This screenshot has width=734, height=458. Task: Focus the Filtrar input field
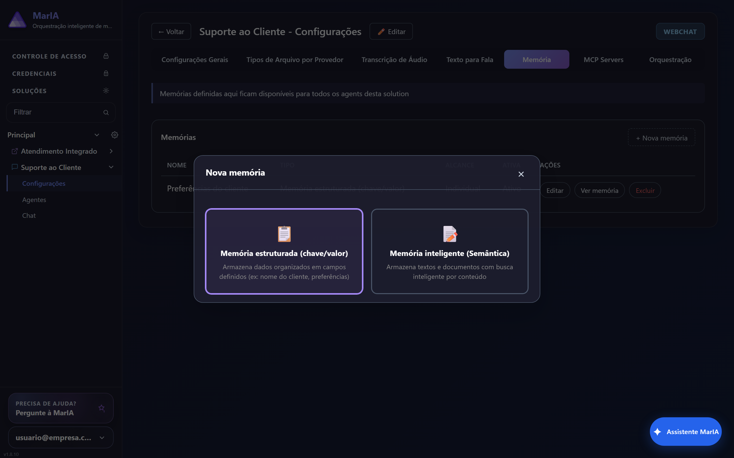click(61, 112)
